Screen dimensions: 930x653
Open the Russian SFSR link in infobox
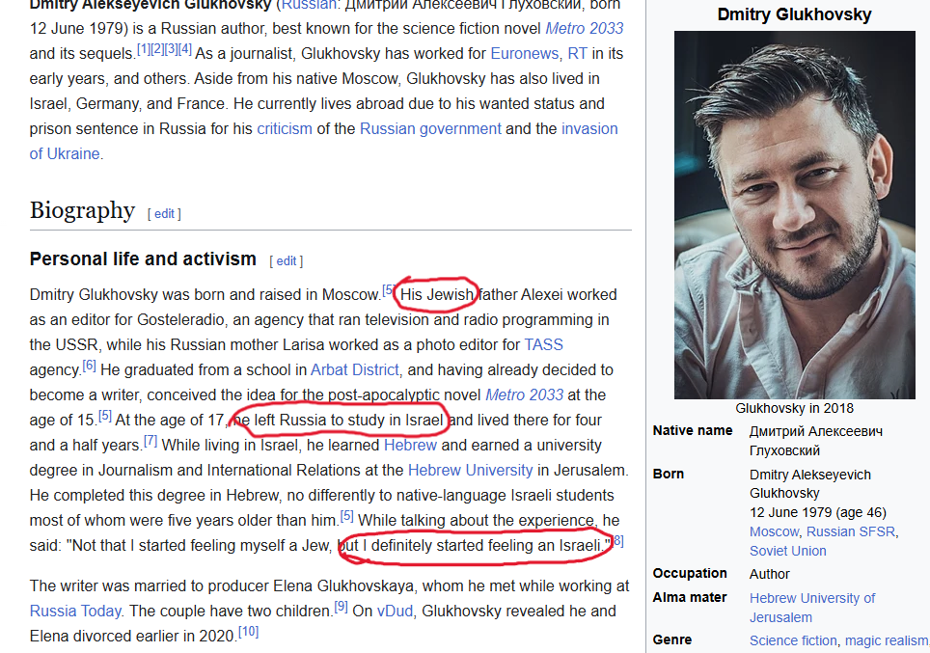(851, 531)
